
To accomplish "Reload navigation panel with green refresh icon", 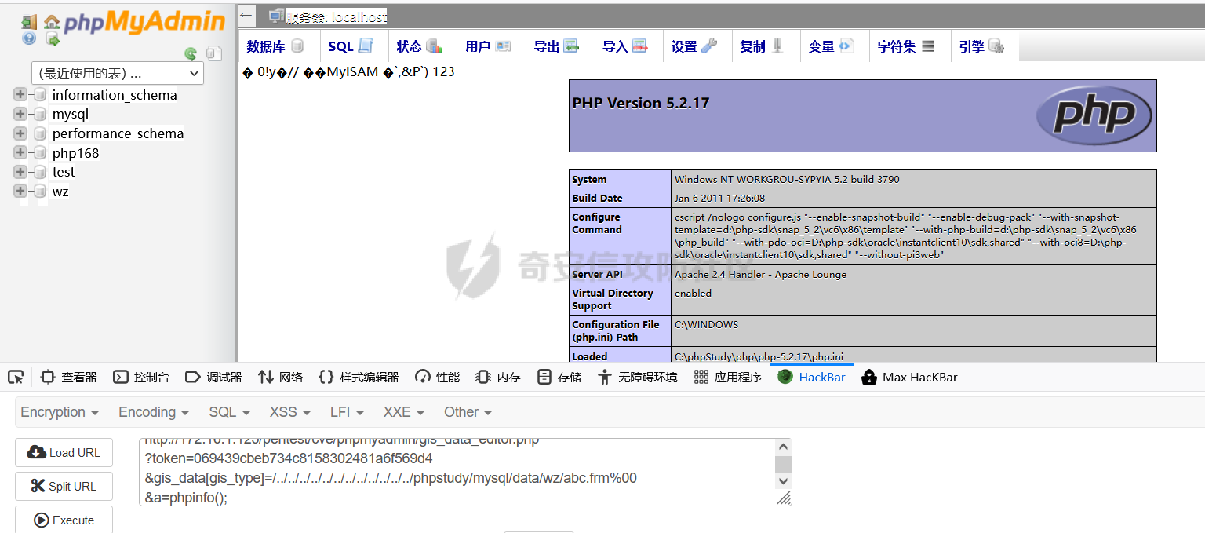I will pos(191,53).
